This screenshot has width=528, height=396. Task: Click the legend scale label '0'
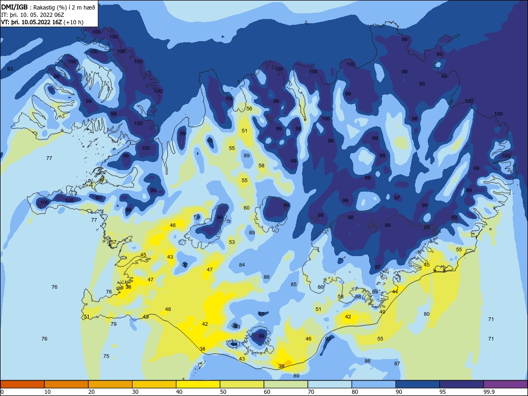point(2,392)
